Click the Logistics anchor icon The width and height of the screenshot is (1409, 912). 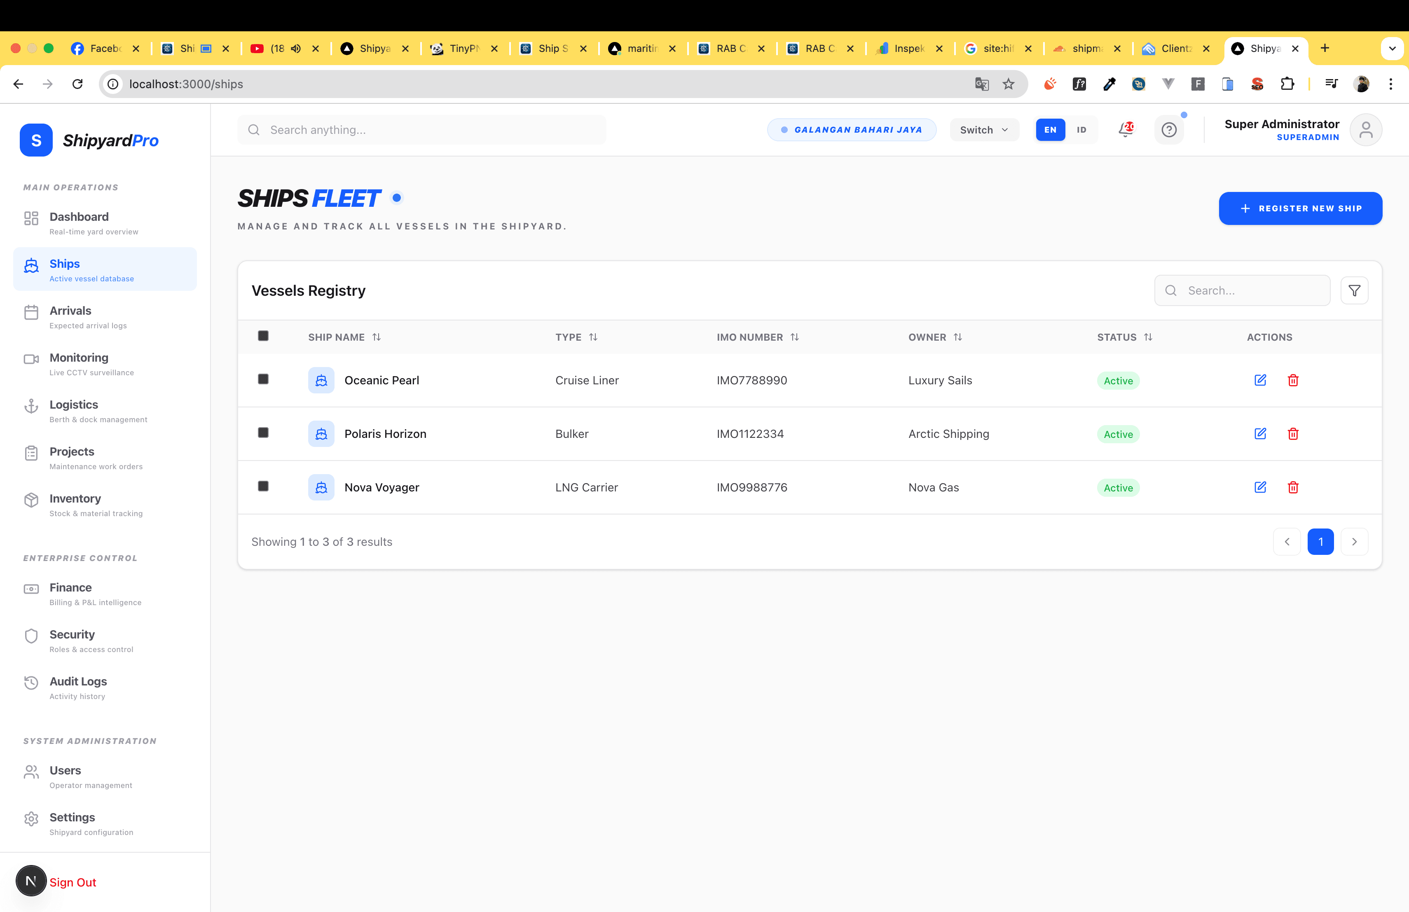[31, 406]
